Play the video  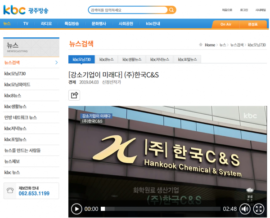click(x=76, y=209)
